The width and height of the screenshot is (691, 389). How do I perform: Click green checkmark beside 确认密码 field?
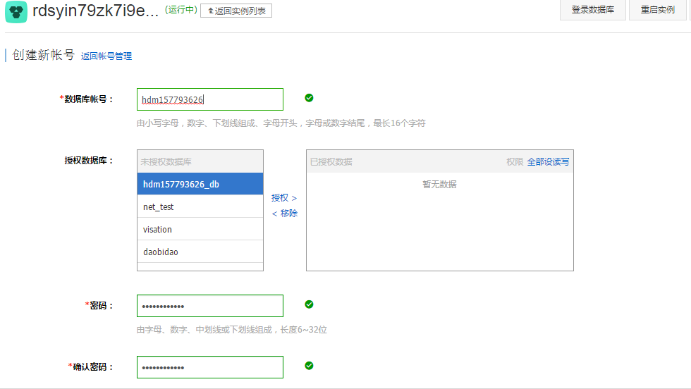[309, 366]
